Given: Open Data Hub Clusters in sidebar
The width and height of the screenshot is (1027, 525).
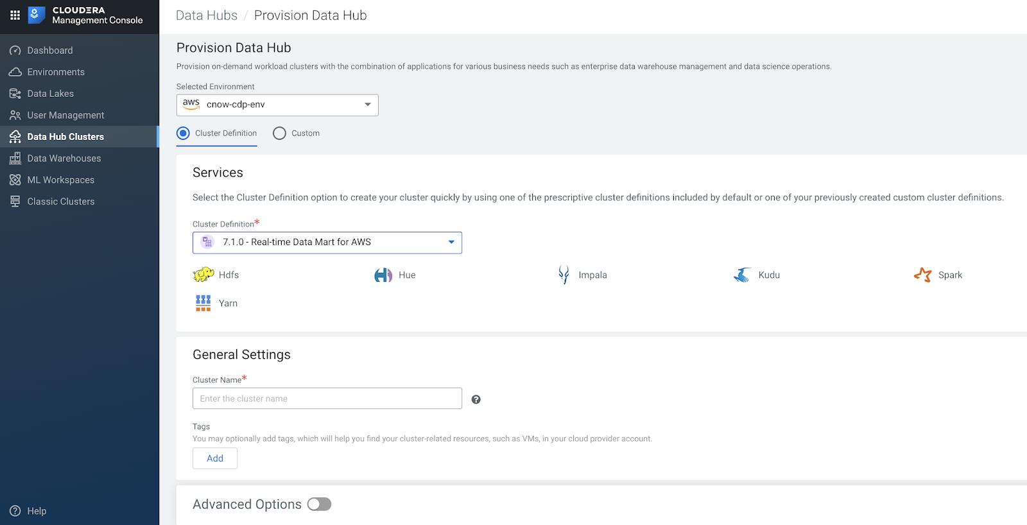Looking at the screenshot, I should pos(65,137).
